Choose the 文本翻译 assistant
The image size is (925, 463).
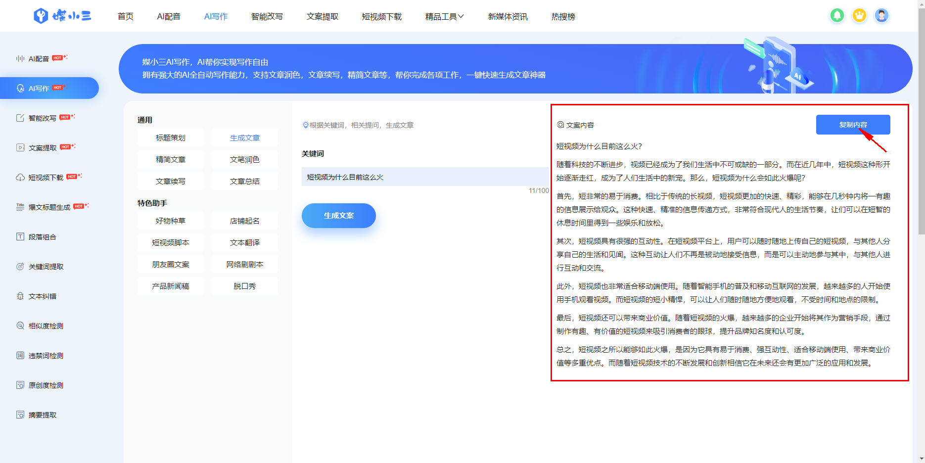click(245, 243)
